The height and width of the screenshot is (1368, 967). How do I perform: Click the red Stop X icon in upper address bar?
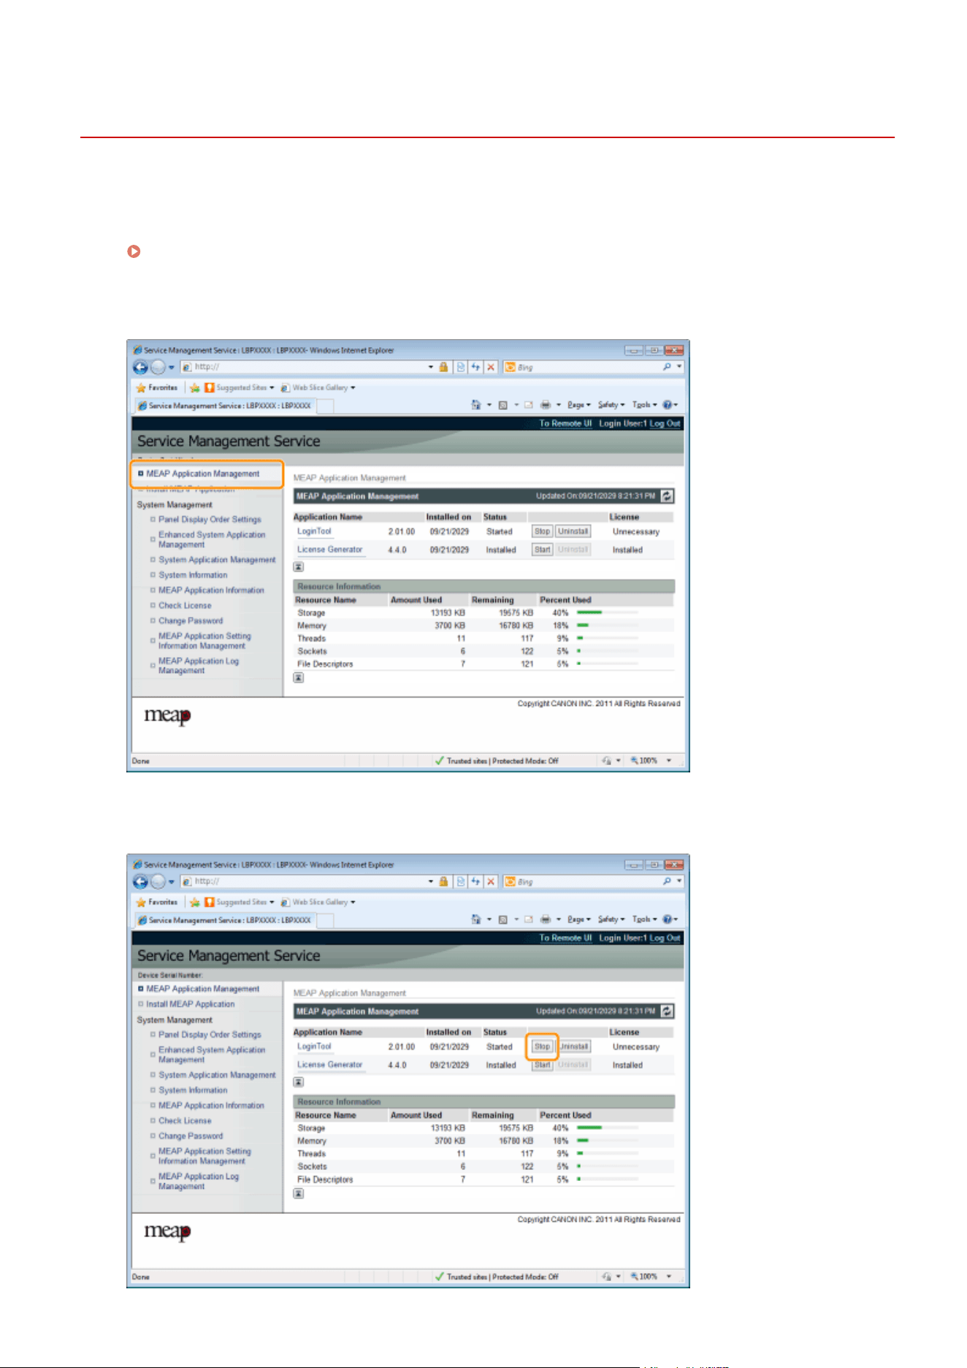click(x=491, y=368)
